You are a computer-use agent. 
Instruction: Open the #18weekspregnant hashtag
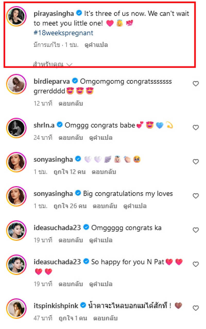click(63, 33)
